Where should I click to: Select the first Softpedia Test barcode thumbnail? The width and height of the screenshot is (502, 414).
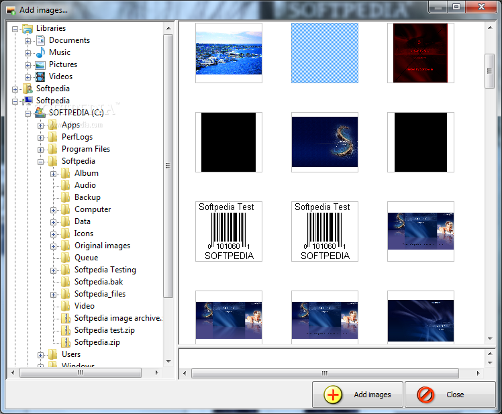pyautogui.click(x=229, y=231)
